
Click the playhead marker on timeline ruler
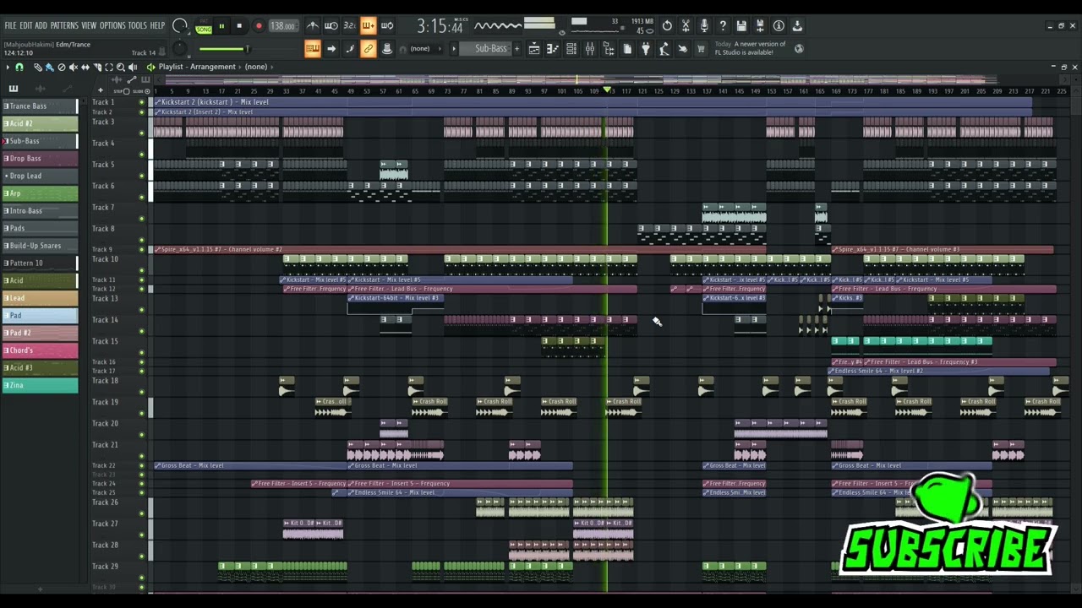[607, 90]
